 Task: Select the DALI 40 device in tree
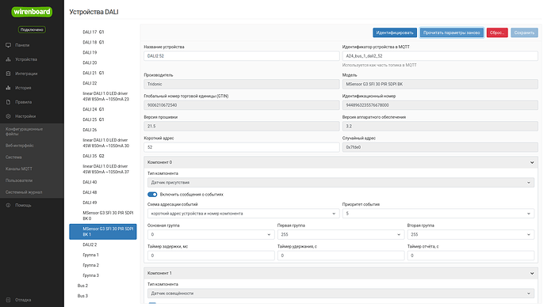tap(90, 183)
